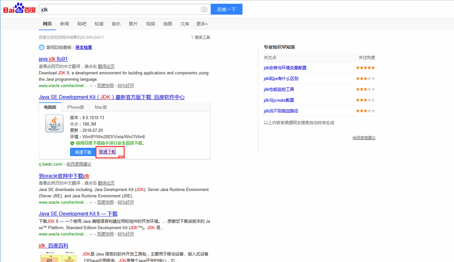Click the Baidu logo

(20, 8)
